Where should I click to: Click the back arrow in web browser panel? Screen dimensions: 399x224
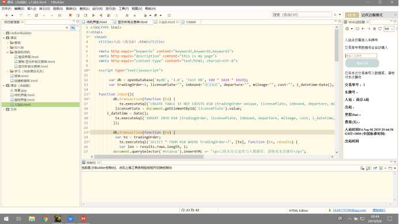tap(363, 29)
